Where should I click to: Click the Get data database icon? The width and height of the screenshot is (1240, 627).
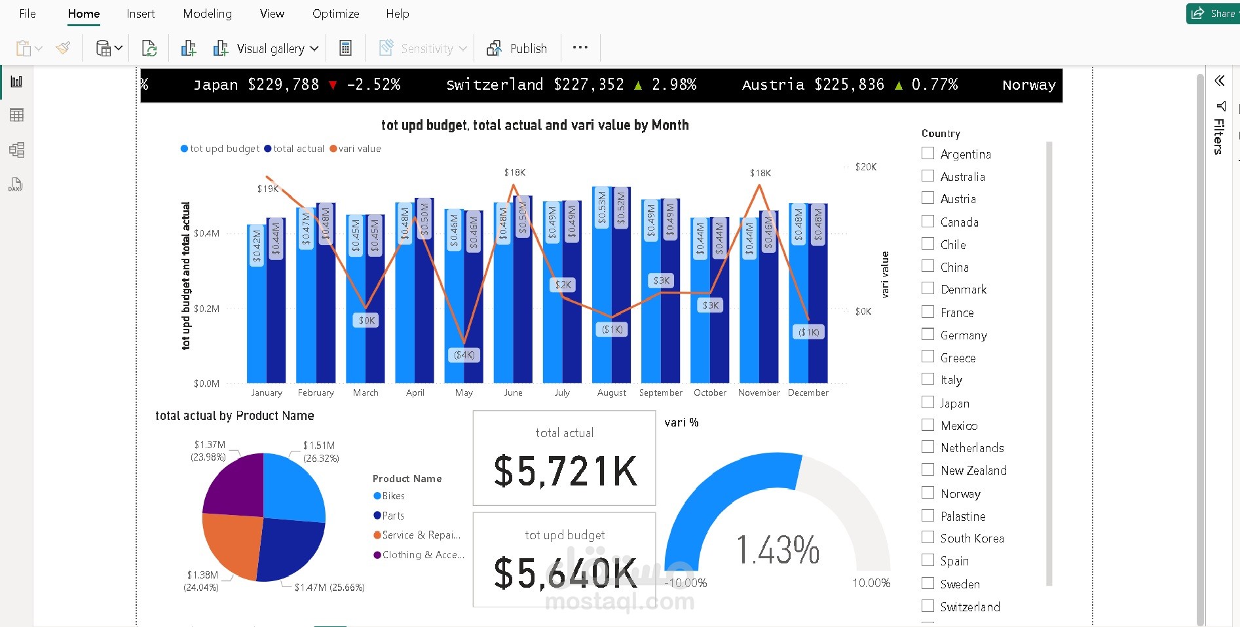coord(103,48)
